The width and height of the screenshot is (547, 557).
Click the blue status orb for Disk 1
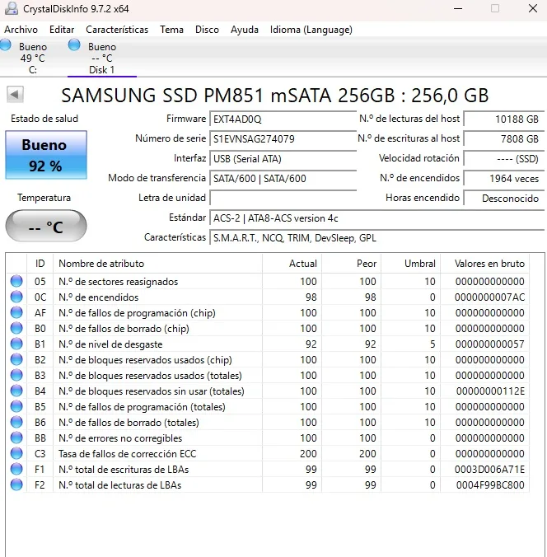click(x=74, y=45)
